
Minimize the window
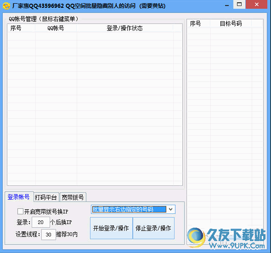pos(227,5)
